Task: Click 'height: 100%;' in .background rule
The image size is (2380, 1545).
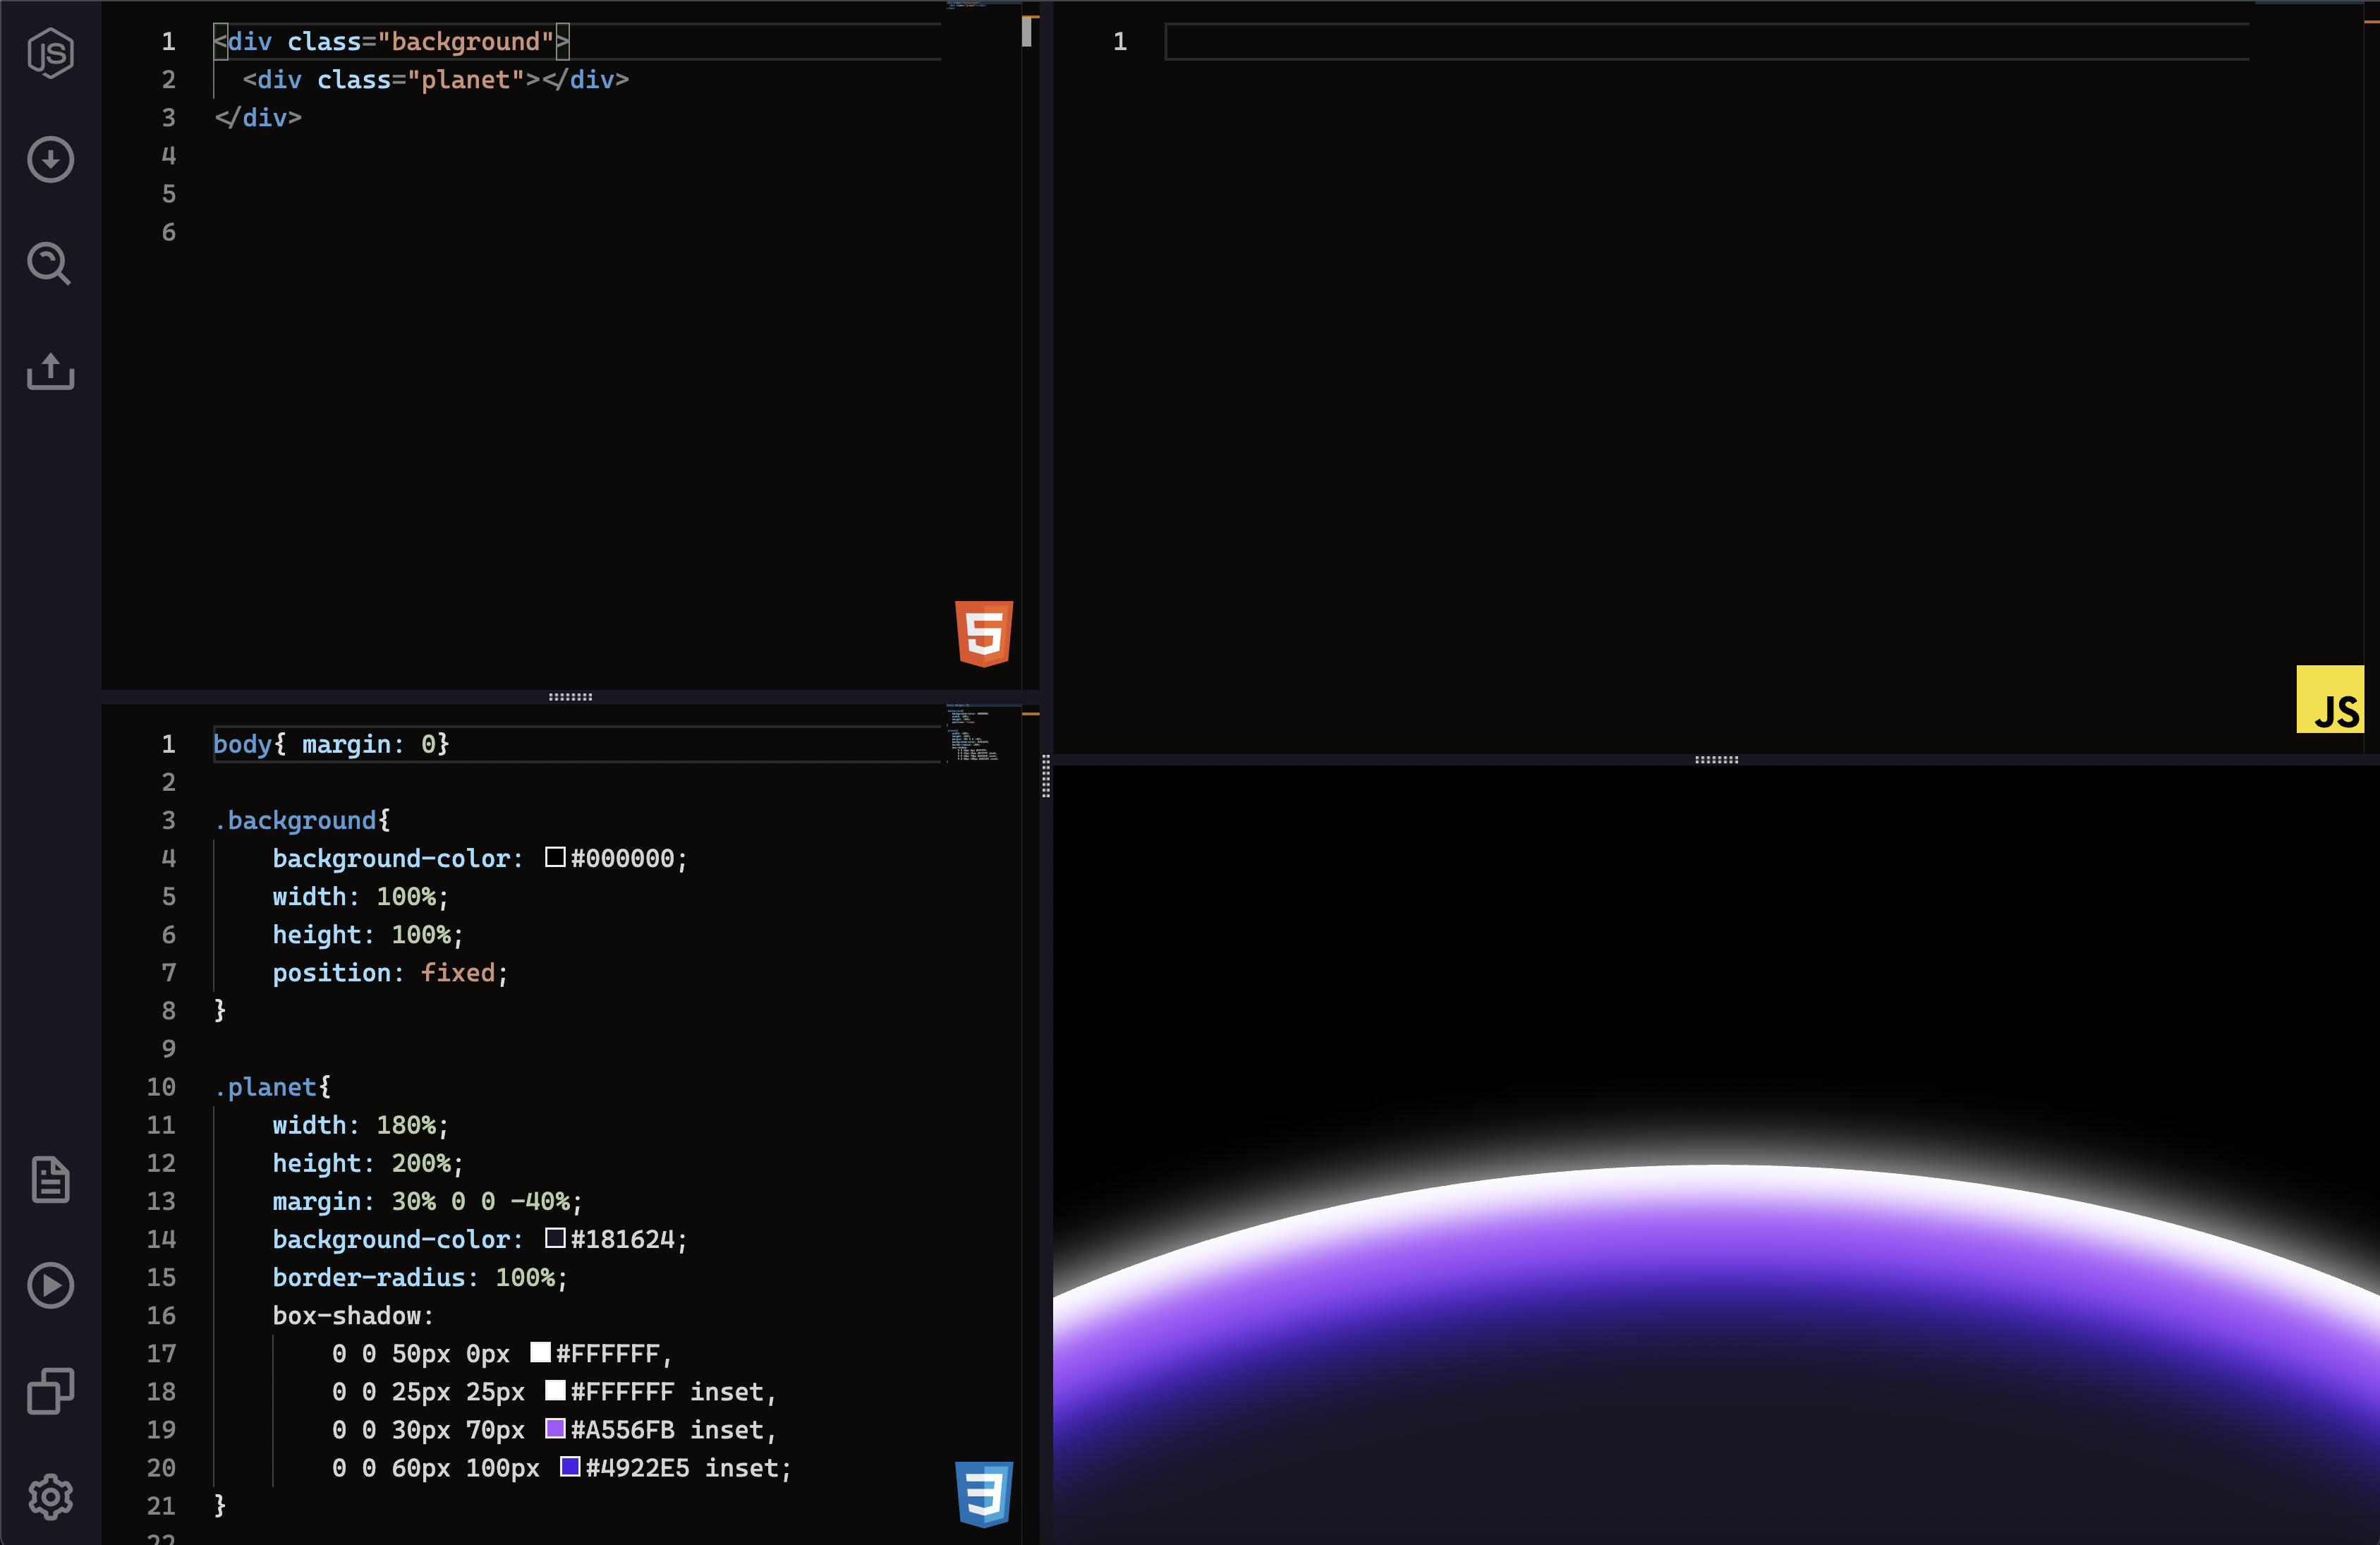Action: point(368,935)
